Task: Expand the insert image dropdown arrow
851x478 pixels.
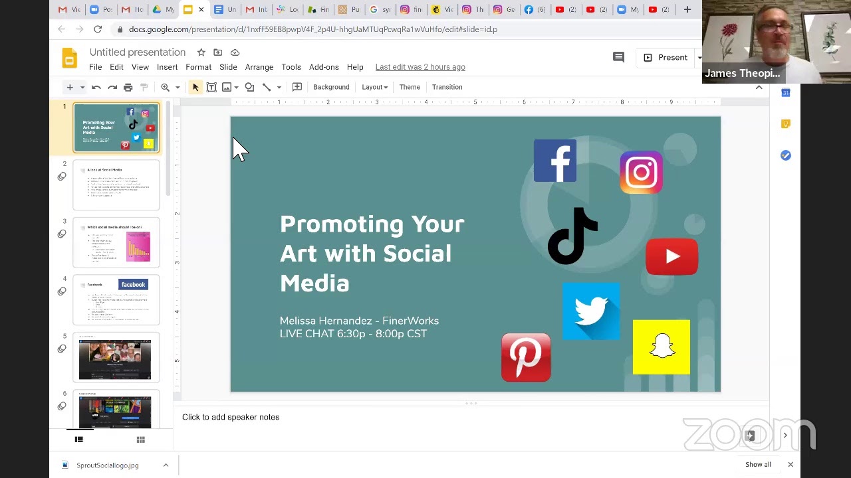Action: 236,87
